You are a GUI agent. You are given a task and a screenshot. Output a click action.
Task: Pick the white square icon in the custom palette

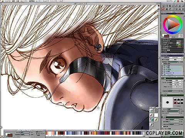156,115
